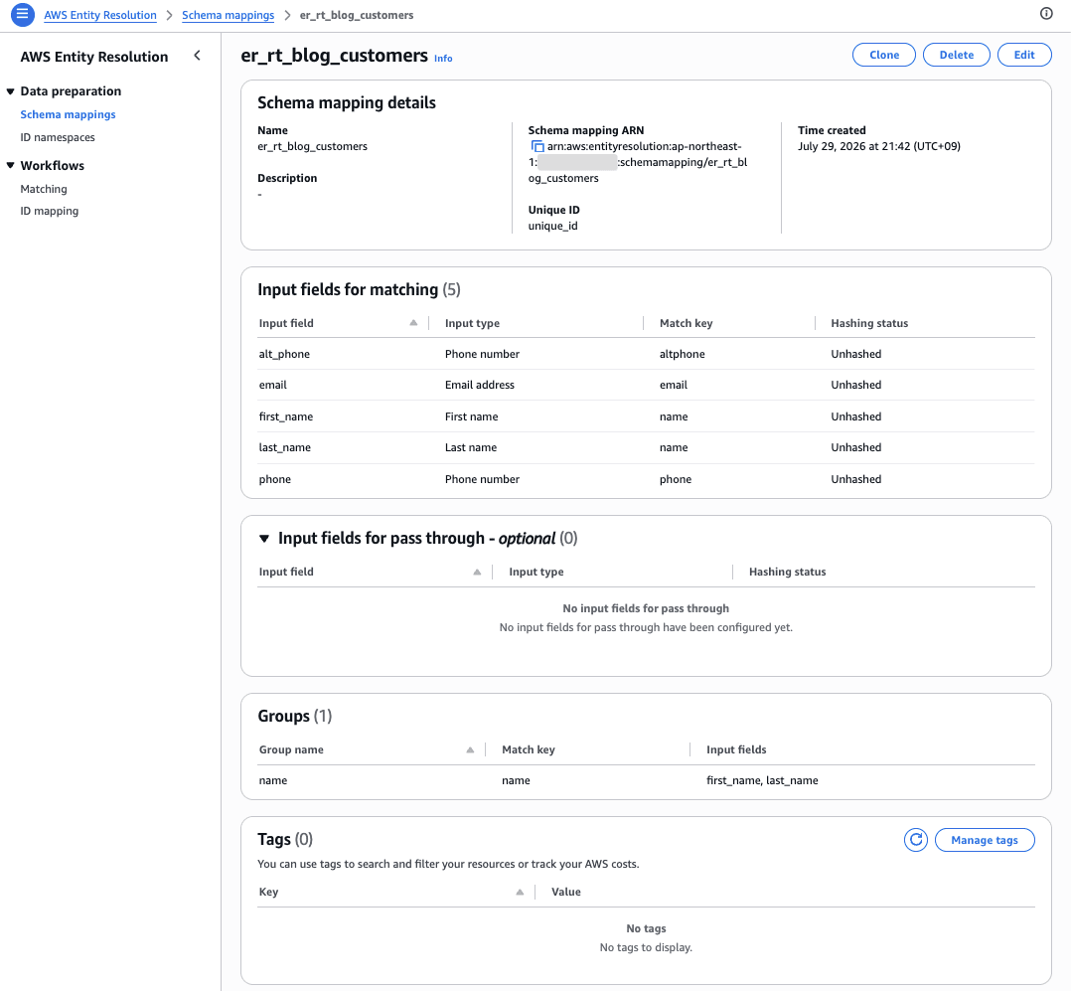The height and width of the screenshot is (991, 1071).
Task: Select the alt_phone input field cell
Action: click(x=284, y=354)
